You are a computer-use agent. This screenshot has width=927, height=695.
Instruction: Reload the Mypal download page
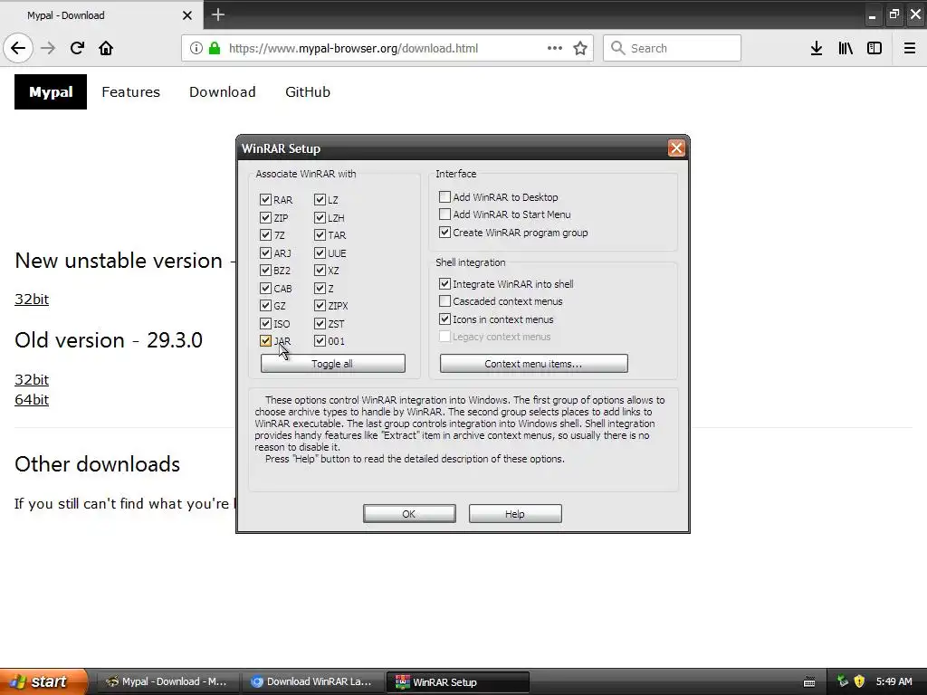(77, 48)
